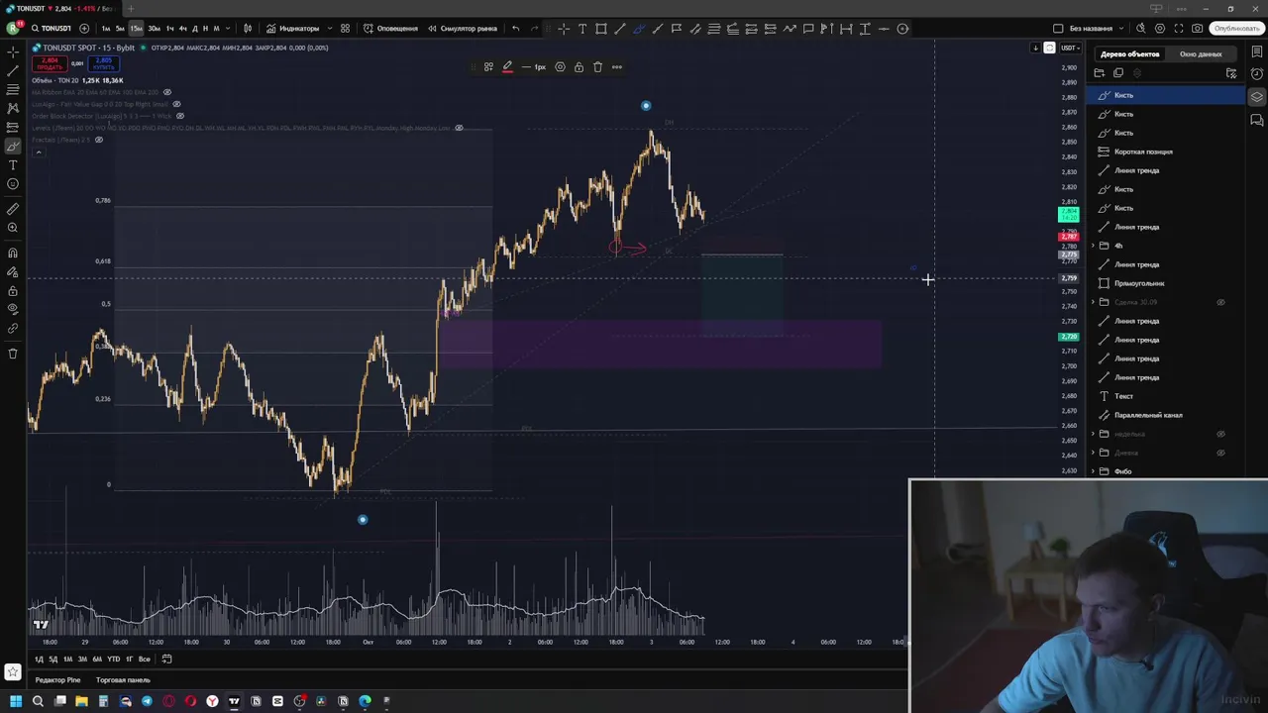The image size is (1268, 713).
Task: Switch to Окно данных tab
Action: (1201, 53)
